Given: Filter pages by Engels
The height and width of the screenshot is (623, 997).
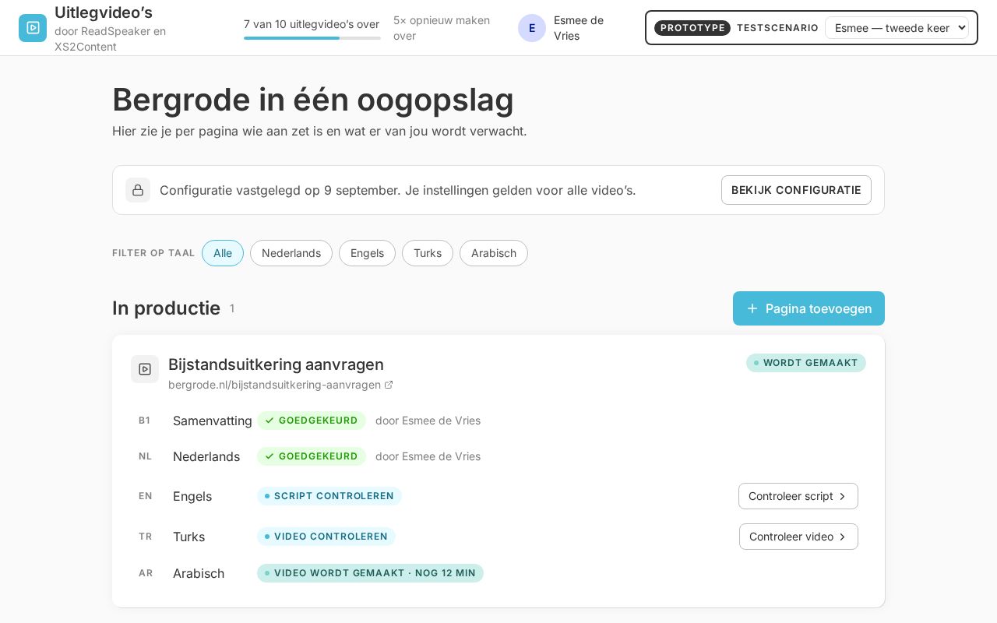Looking at the screenshot, I should tap(367, 253).
